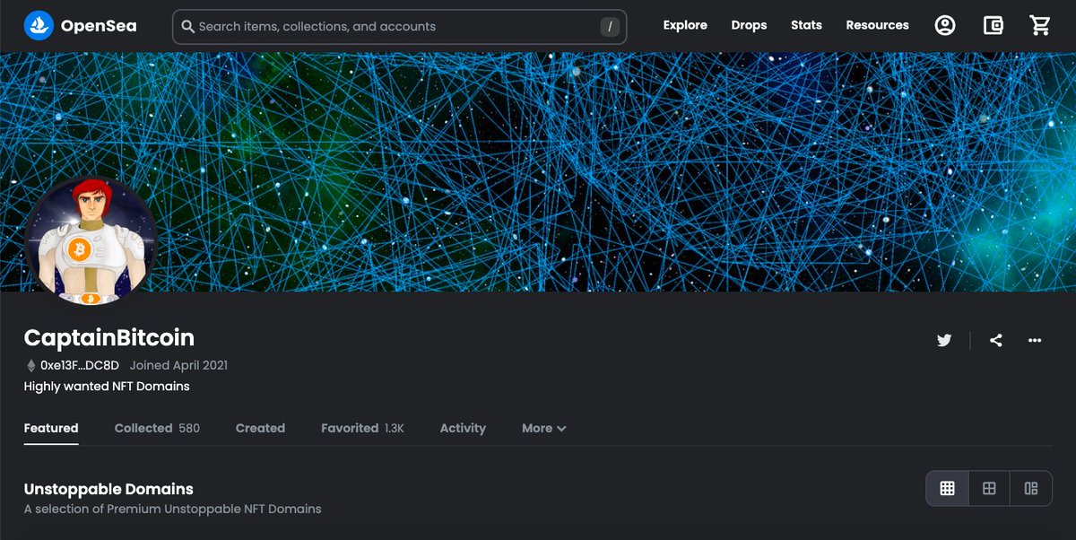Select the small grid view toggle
This screenshot has height=540, width=1076.
tap(947, 488)
